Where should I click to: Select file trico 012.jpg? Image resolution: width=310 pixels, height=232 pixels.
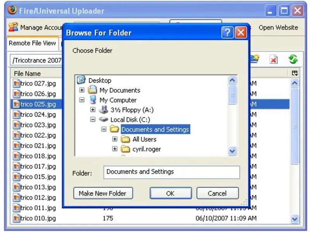[x=38, y=198]
